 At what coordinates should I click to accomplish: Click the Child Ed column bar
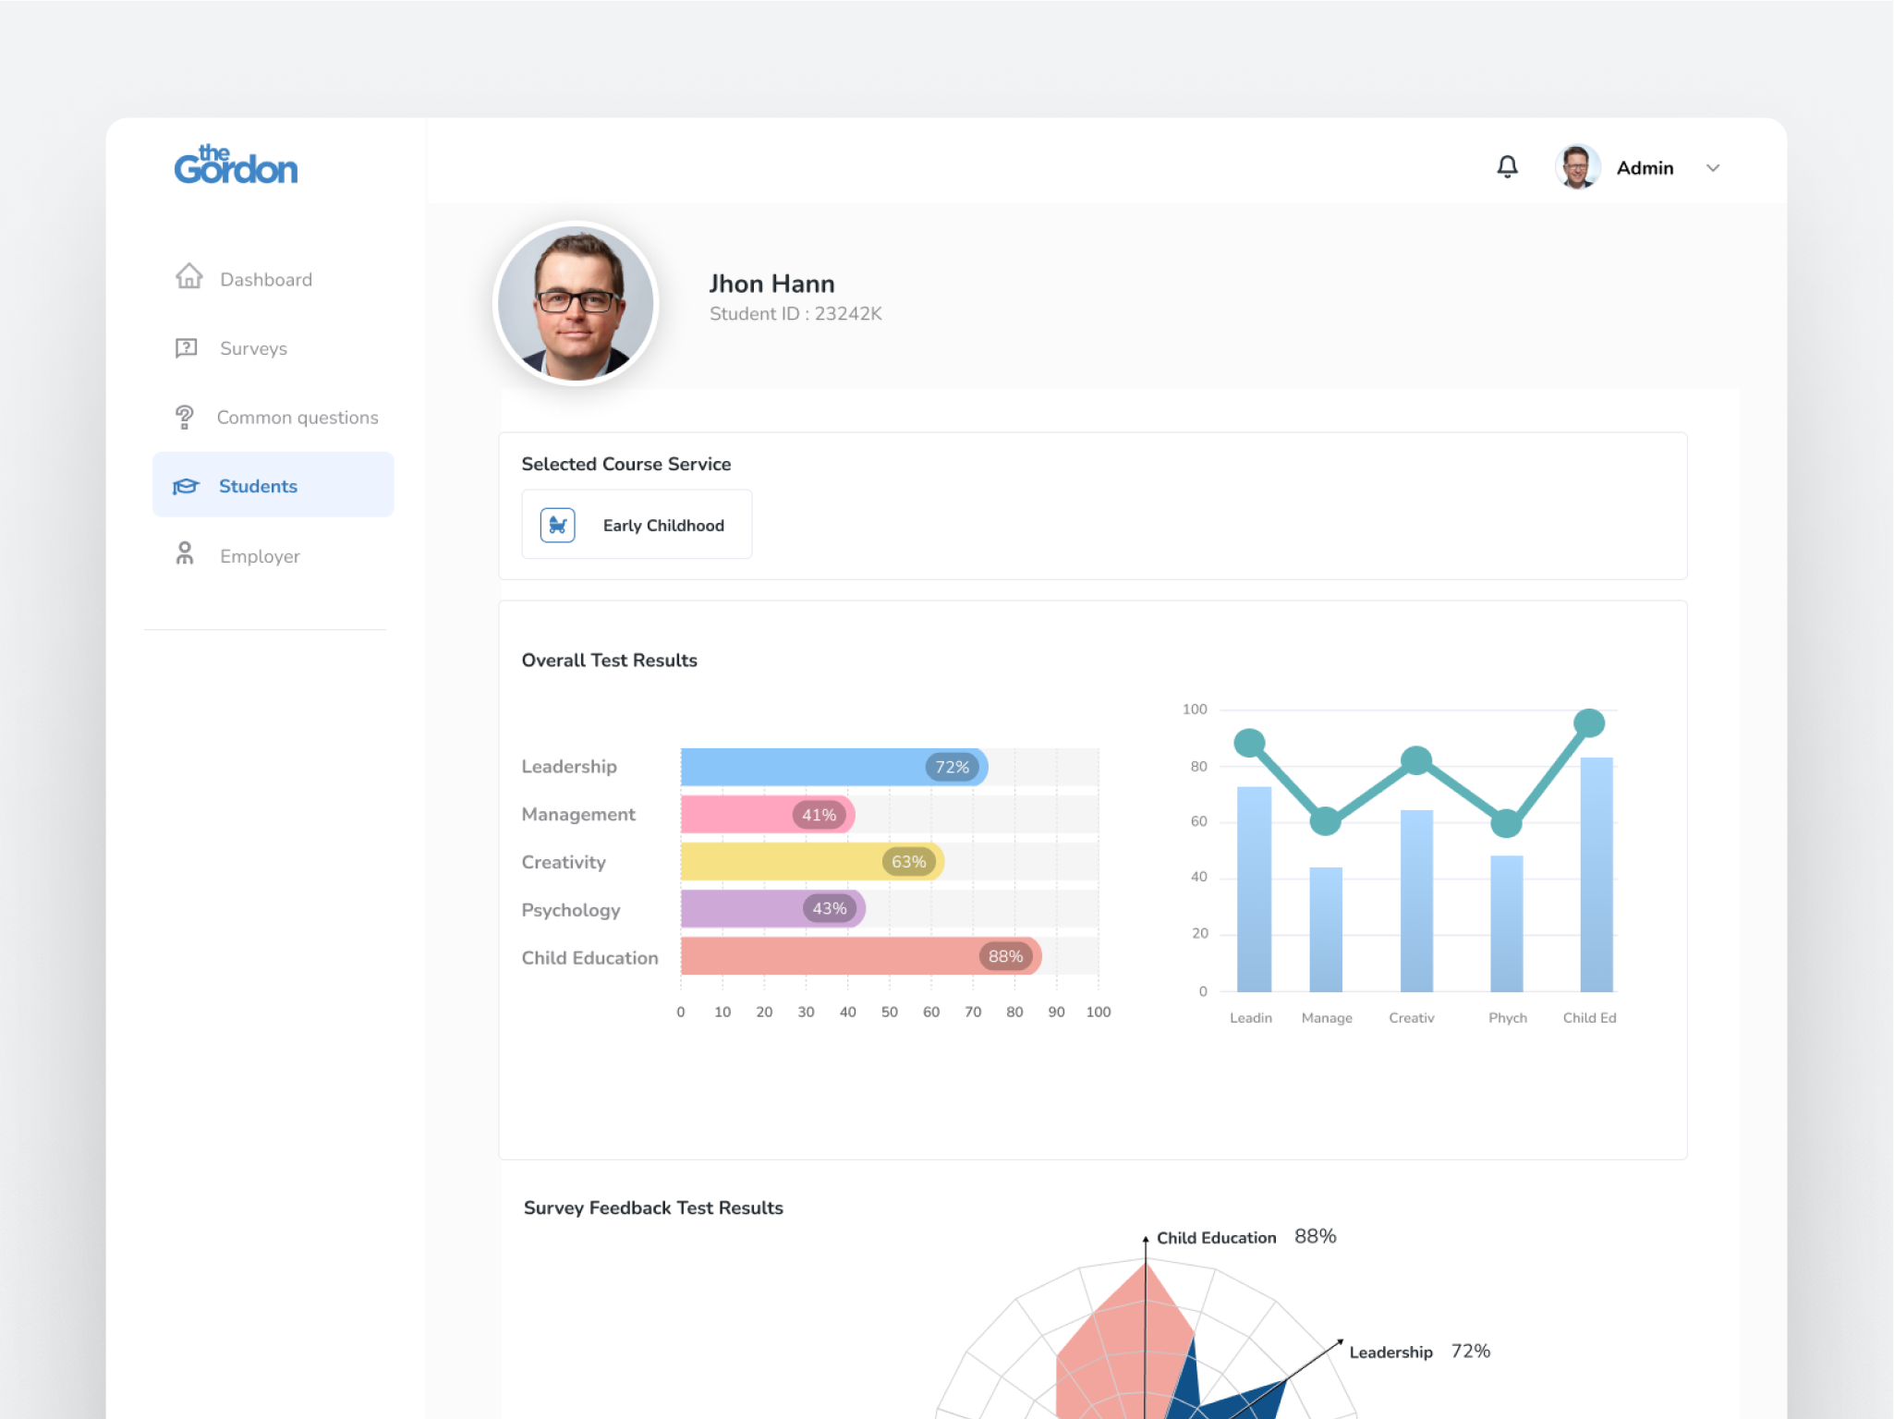(x=1597, y=874)
